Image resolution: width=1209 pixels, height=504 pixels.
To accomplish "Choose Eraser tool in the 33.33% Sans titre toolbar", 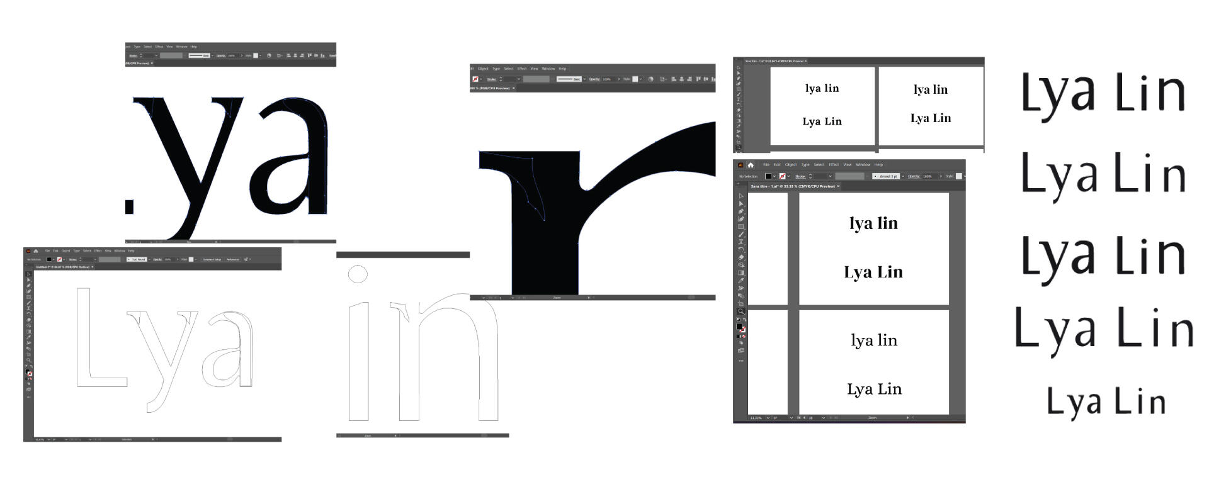I will click(x=741, y=257).
